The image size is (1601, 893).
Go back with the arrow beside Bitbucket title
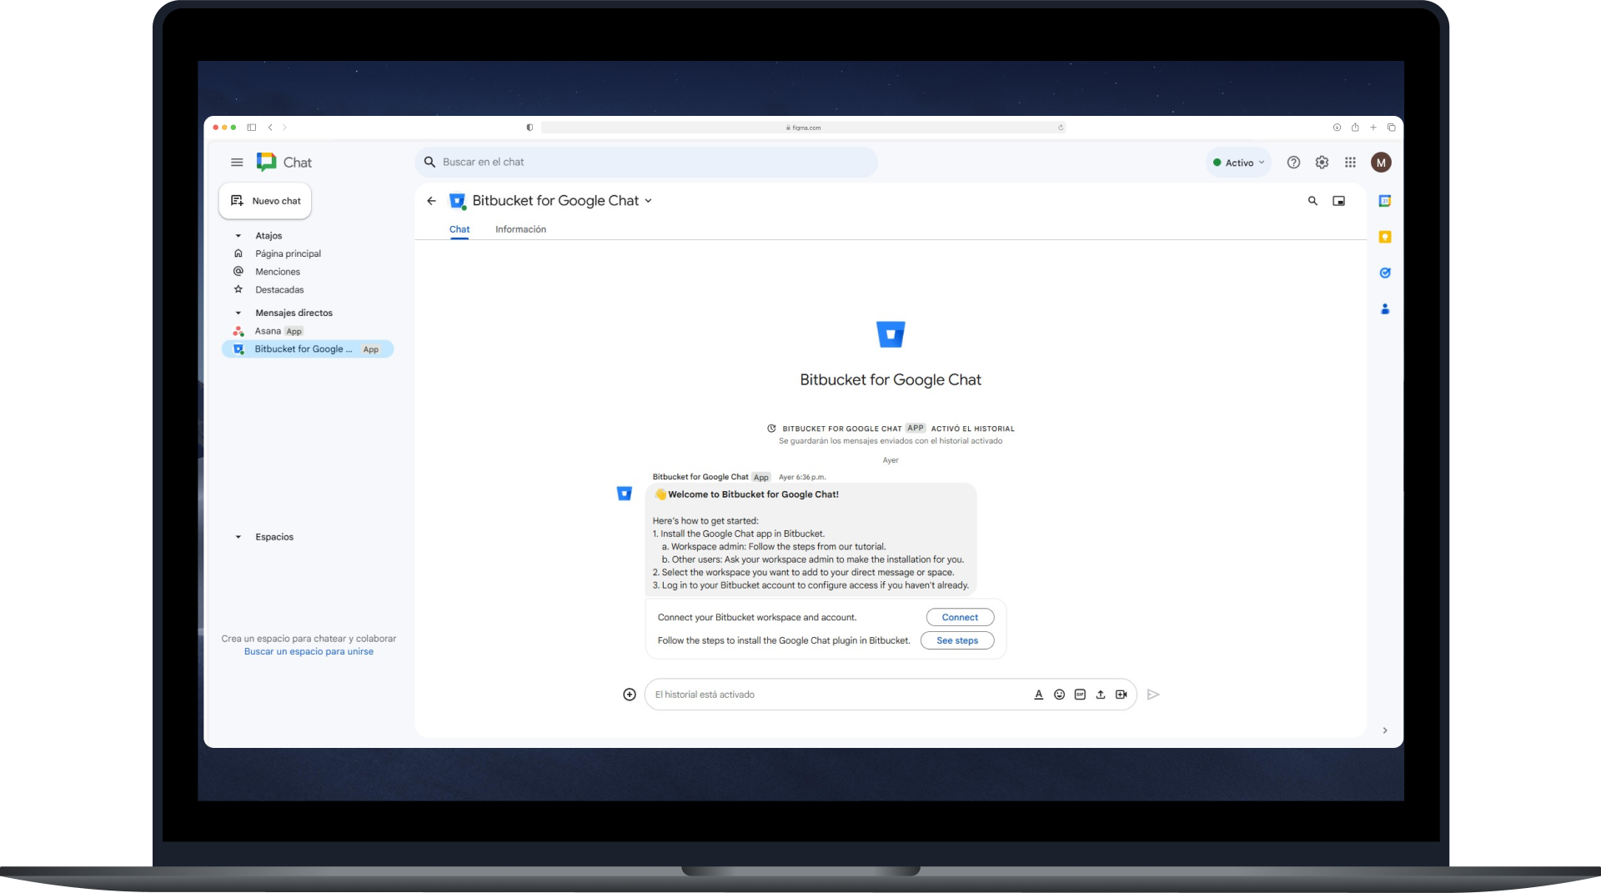(431, 201)
